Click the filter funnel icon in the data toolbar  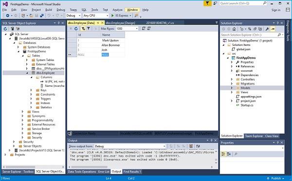[89, 29]
